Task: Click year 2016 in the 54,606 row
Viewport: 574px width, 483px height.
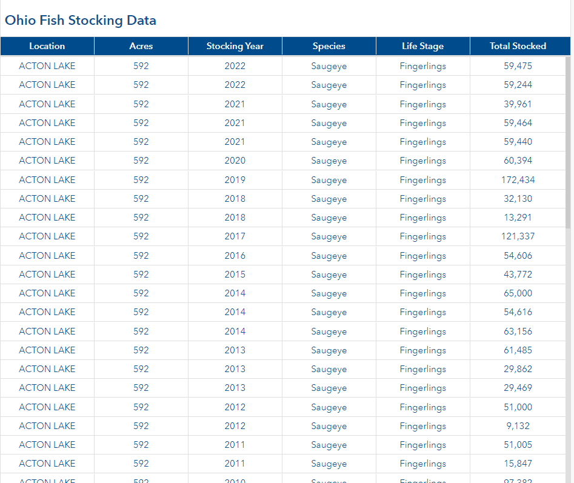Action: 235,256
